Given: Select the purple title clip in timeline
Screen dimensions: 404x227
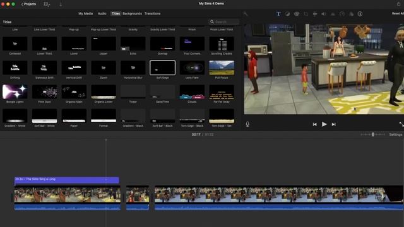Looking at the screenshot, I should [x=67, y=180].
